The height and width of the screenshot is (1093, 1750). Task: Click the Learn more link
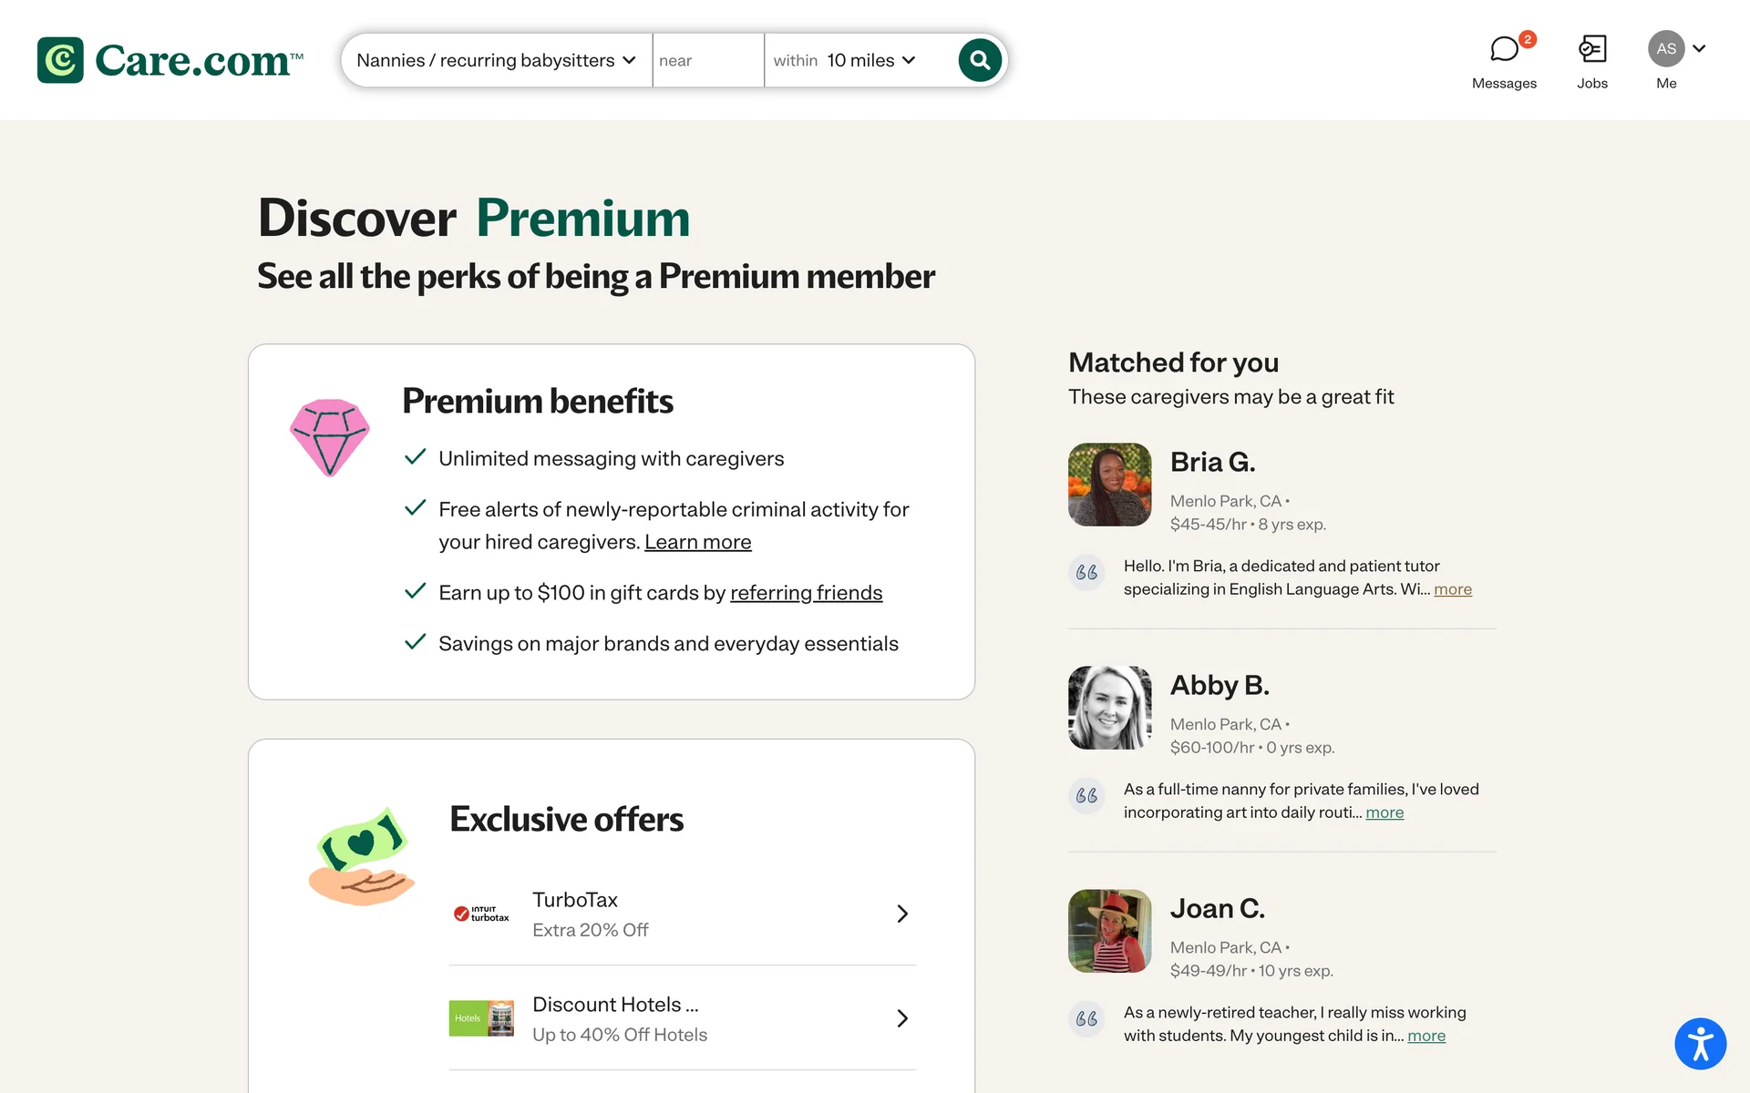coord(697,542)
